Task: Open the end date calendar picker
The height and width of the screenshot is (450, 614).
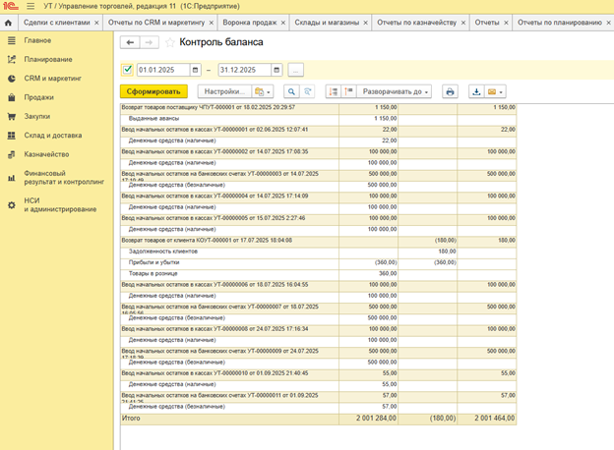Action: pyautogui.click(x=276, y=70)
